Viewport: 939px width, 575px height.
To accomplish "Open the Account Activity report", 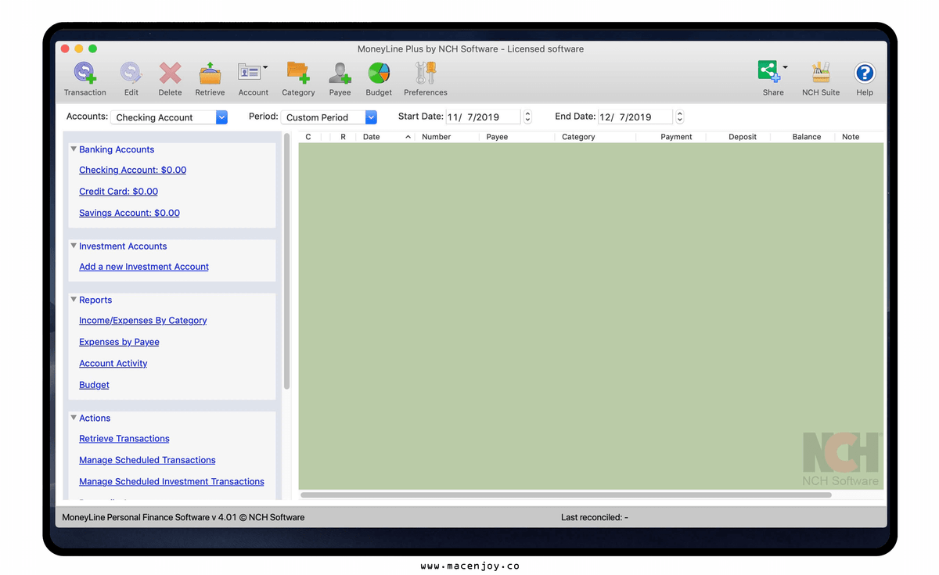I will [x=113, y=364].
